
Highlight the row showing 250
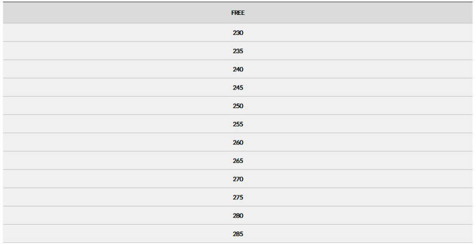pos(237,105)
